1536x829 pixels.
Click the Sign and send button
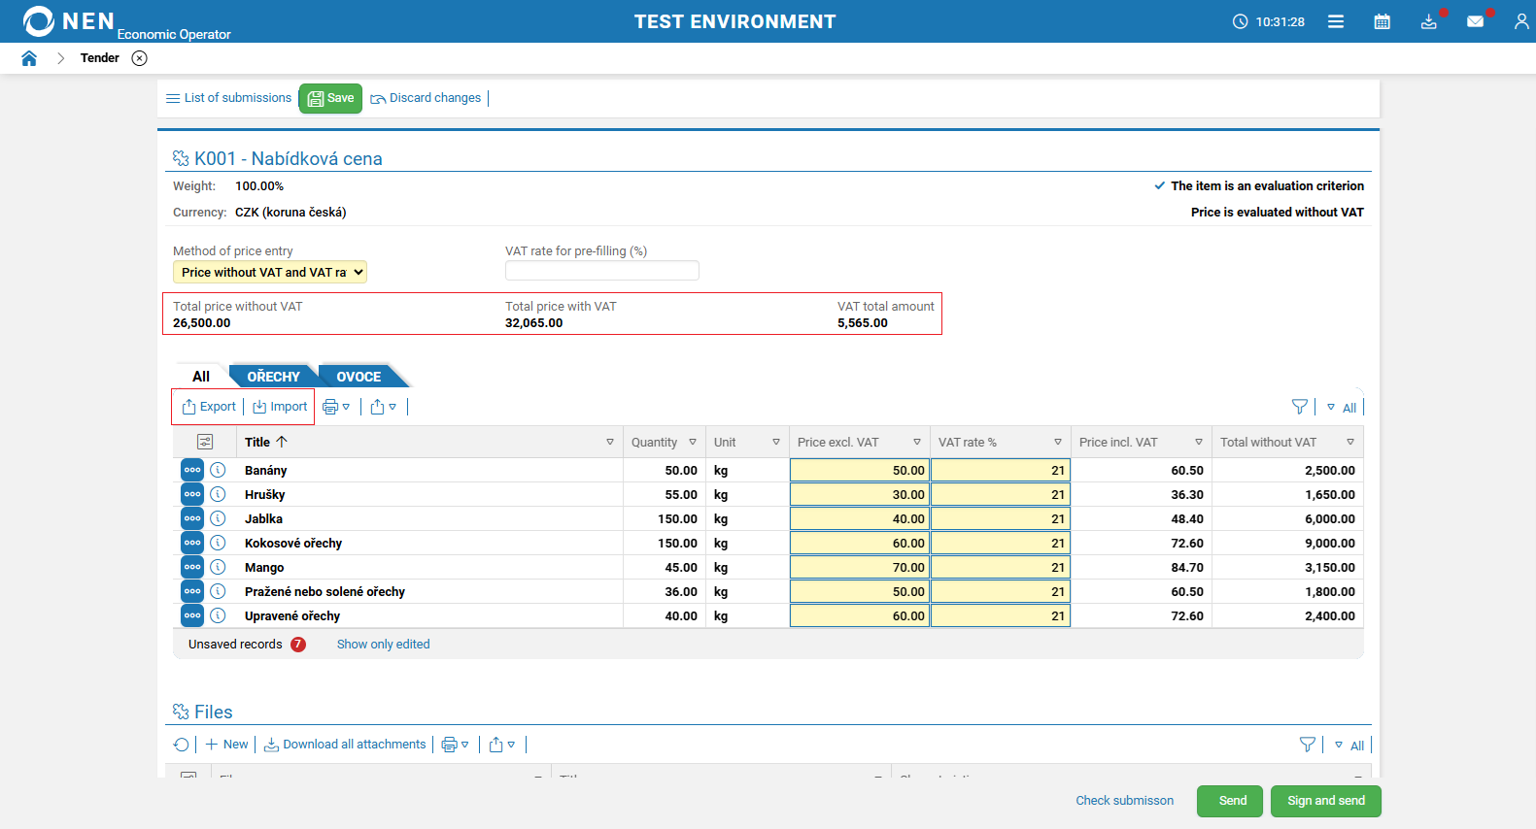tap(1325, 801)
